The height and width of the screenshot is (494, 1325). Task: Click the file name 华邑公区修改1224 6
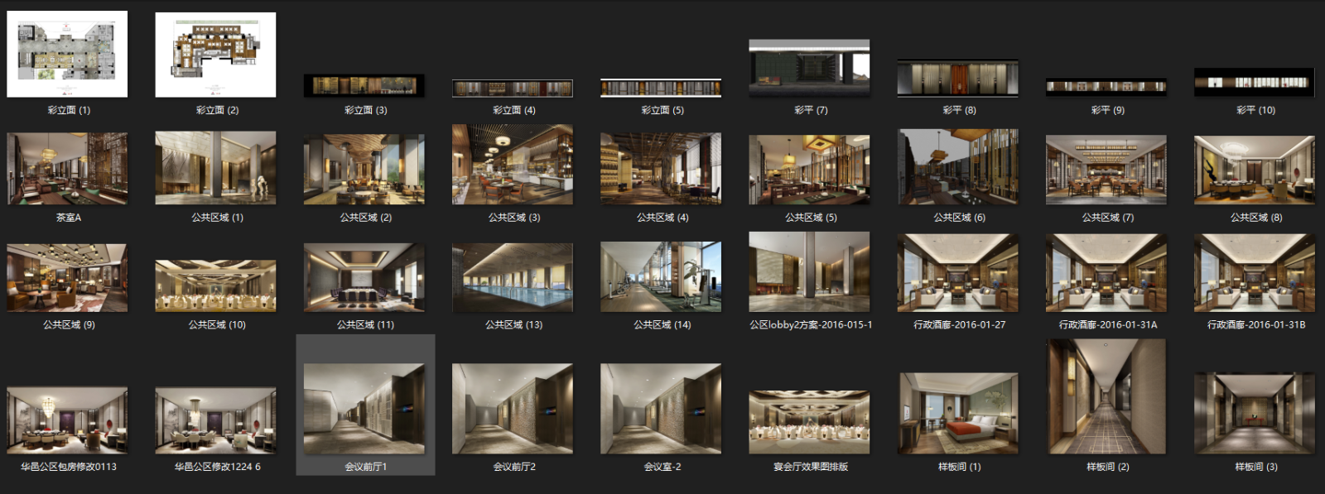pyautogui.click(x=217, y=468)
